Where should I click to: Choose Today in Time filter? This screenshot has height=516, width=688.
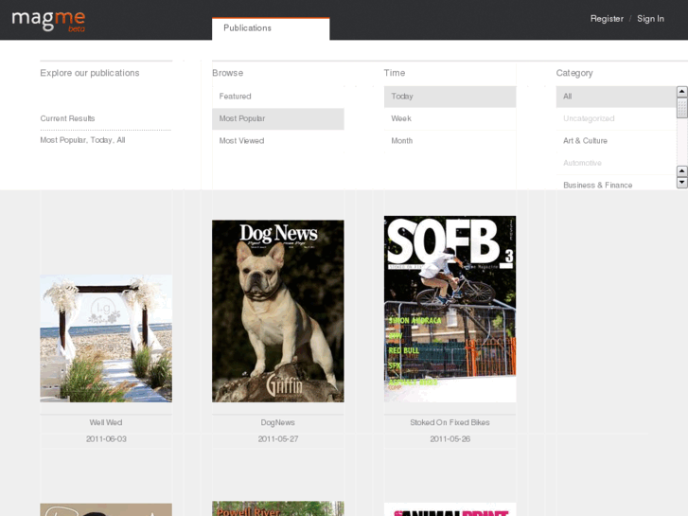coord(450,97)
